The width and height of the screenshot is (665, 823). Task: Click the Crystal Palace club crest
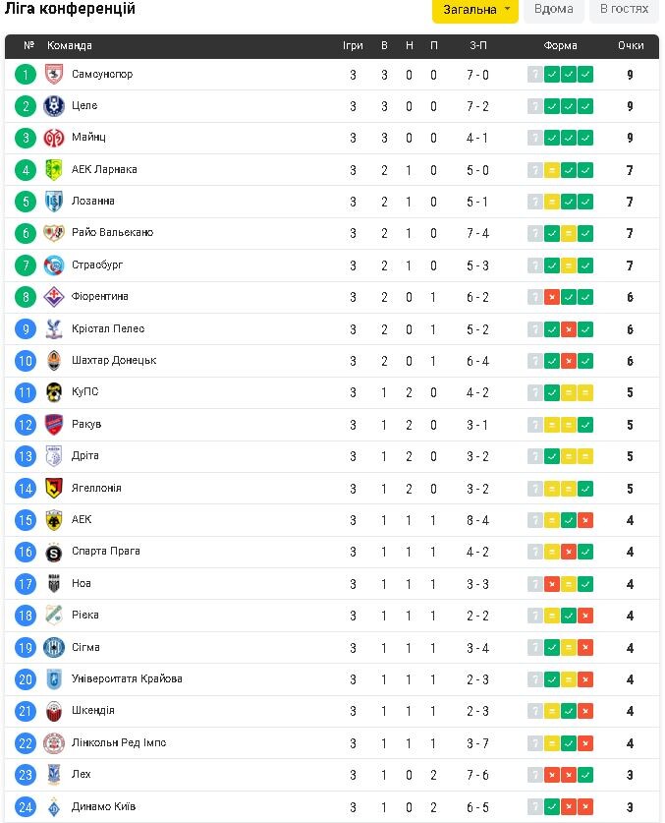54,329
